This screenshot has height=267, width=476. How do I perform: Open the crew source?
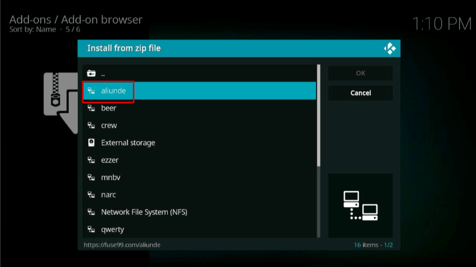(x=199, y=125)
